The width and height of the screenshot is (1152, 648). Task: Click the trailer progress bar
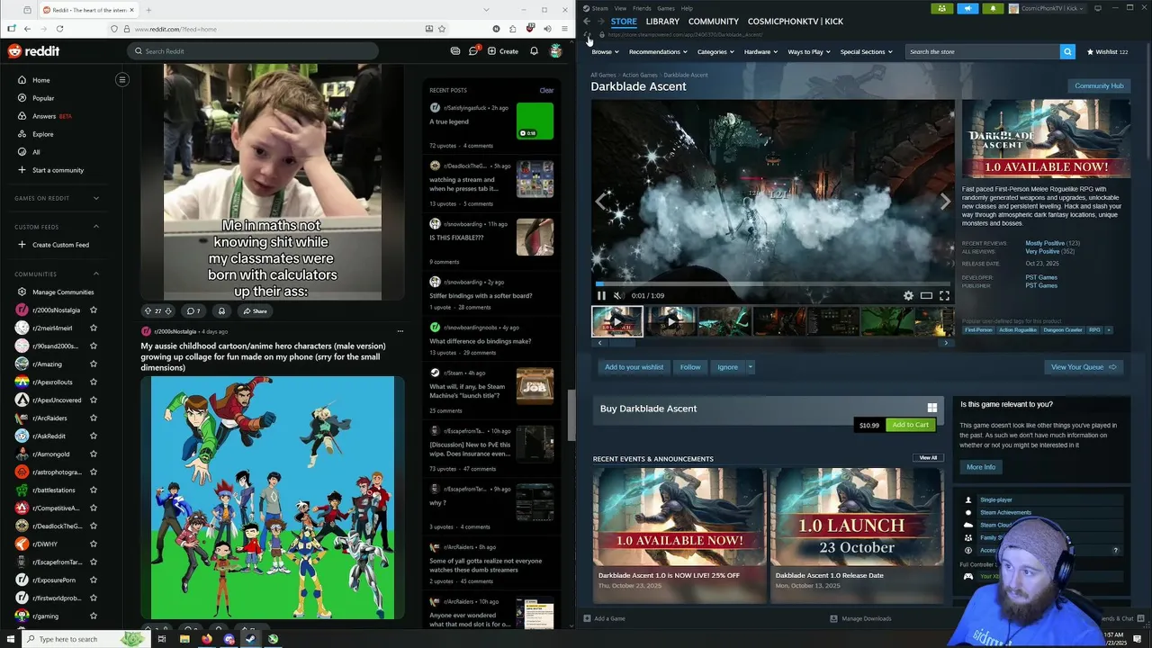point(772,284)
